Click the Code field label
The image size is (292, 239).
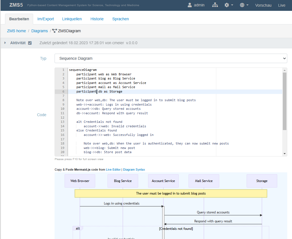41,115
